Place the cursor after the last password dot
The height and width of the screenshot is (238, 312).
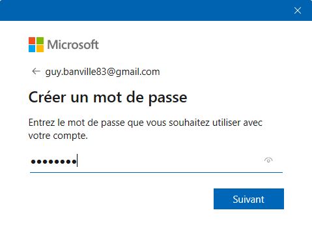point(77,161)
